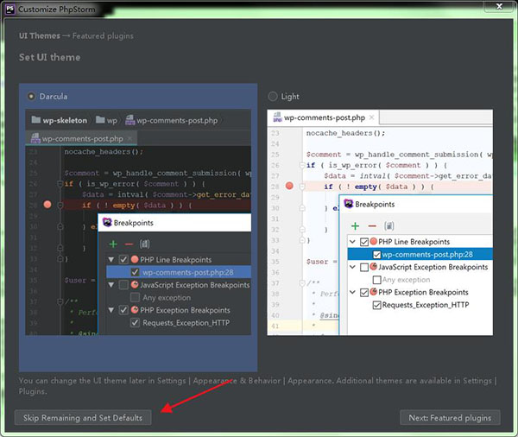The width and height of the screenshot is (518, 437).
Task: Collapse JavaScript Exception Breakpoints in Darcula preview
Action: coord(111,285)
